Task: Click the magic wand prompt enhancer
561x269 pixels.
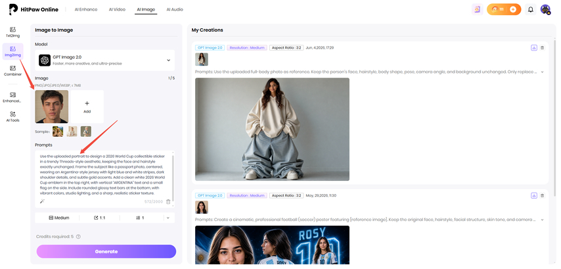Action: 42,202
